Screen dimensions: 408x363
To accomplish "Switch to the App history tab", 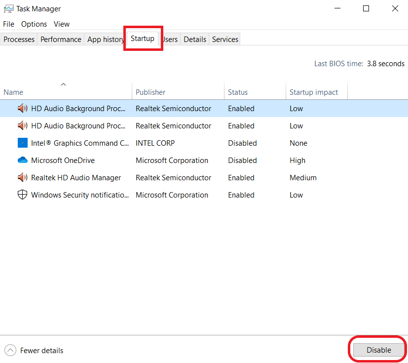I will 105,40.
